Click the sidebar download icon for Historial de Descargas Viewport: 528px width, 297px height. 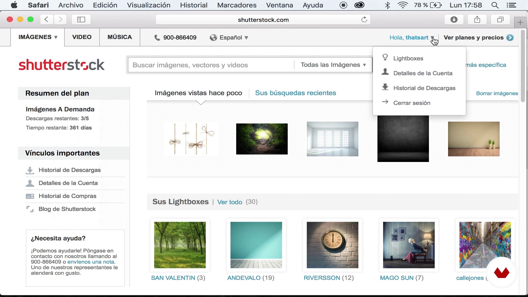(30, 170)
